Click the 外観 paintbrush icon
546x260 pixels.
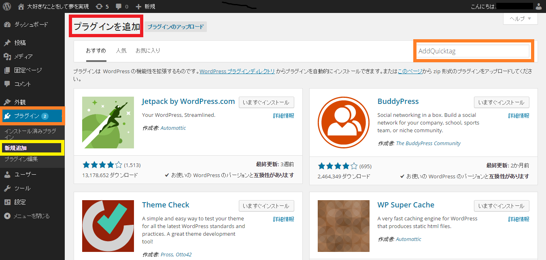(x=7, y=102)
